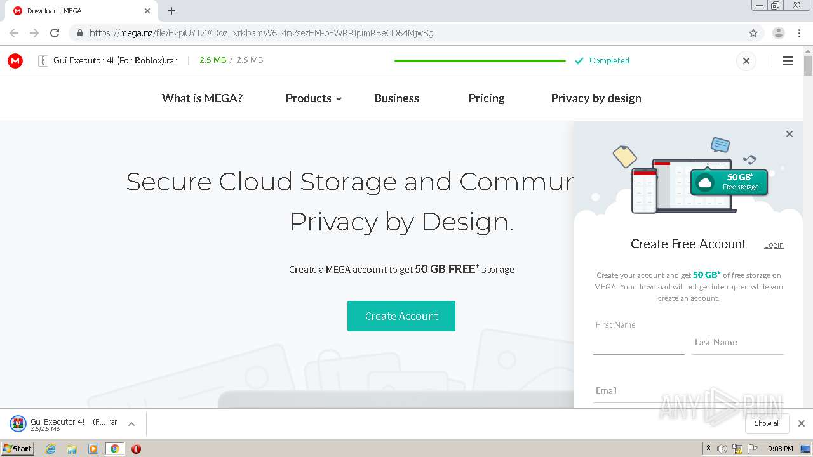Screen dimensions: 813x457
Task: Launch Internet Explorer from the taskbar
Action: pos(51,449)
